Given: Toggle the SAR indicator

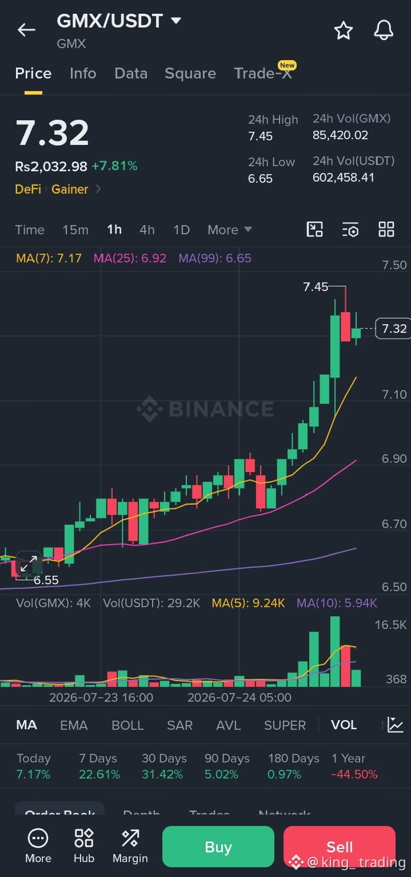Looking at the screenshot, I should coord(179,725).
